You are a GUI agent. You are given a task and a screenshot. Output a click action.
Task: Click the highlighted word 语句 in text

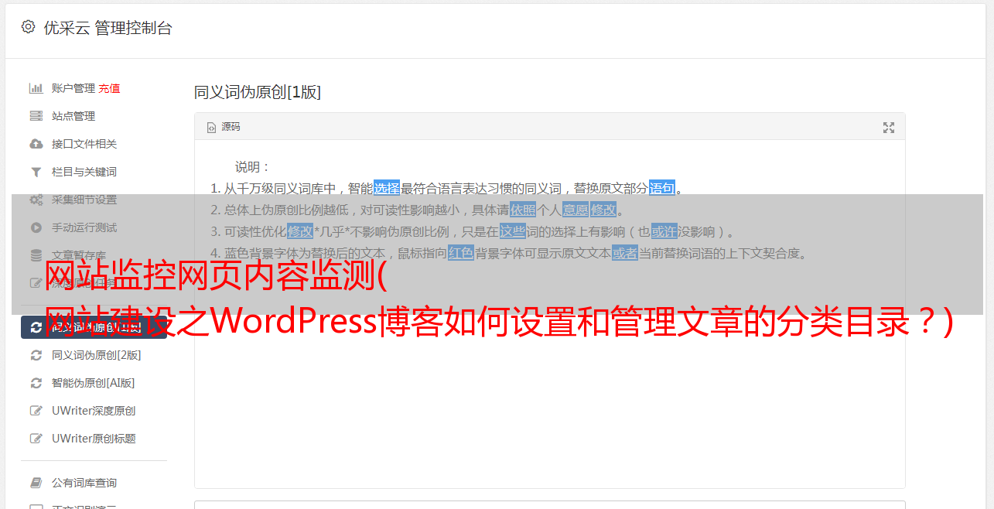pos(662,188)
